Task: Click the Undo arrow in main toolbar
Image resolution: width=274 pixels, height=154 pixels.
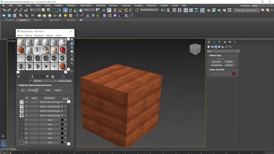Action: coord(4,10)
